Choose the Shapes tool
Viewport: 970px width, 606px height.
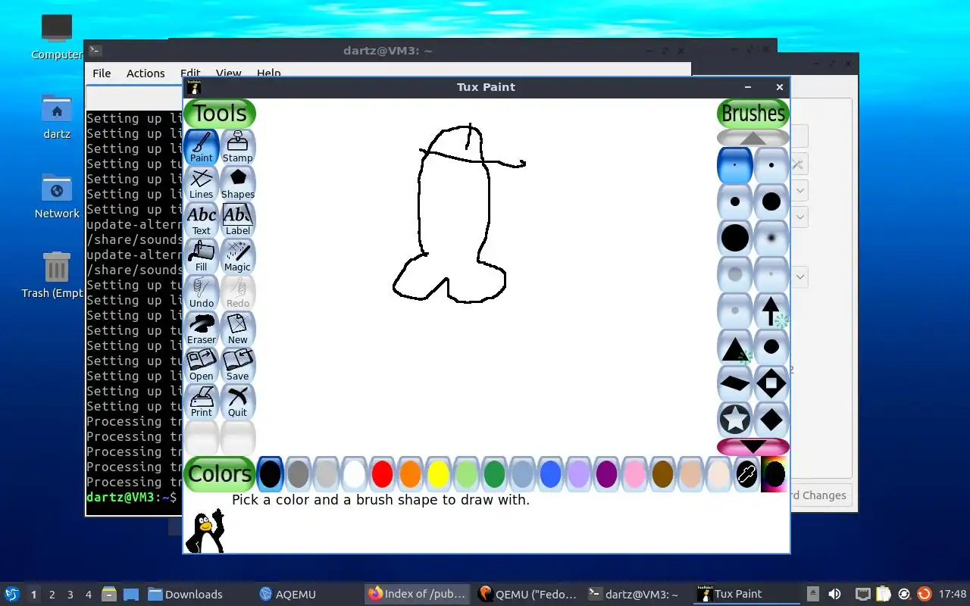[x=238, y=183]
